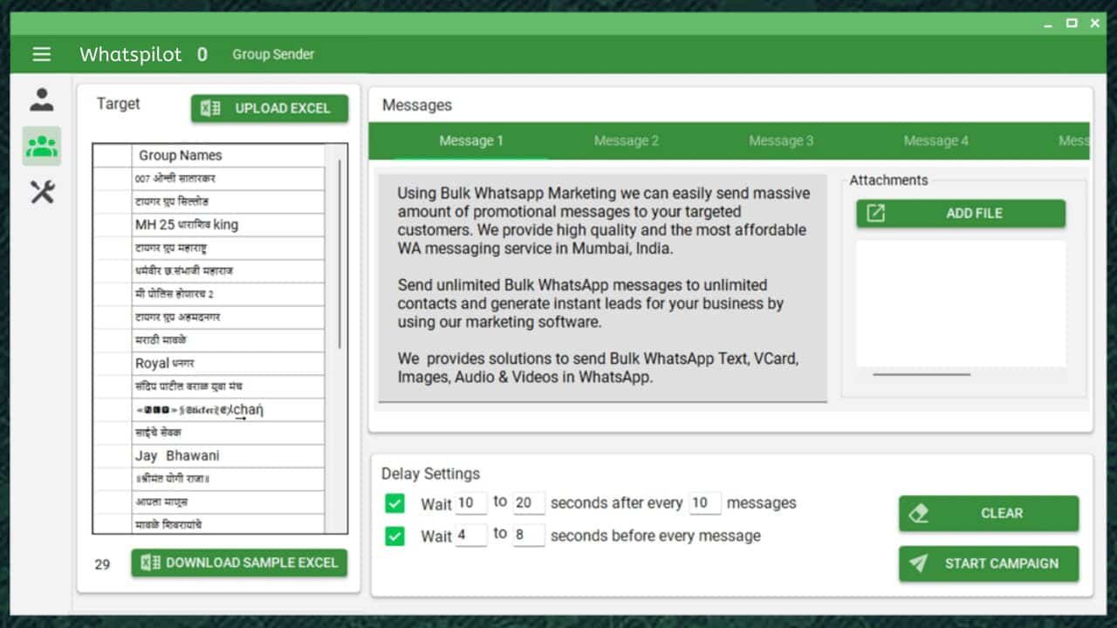Click the Add File attachment icon
The width and height of the screenshot is (1117, 628).
875,213
